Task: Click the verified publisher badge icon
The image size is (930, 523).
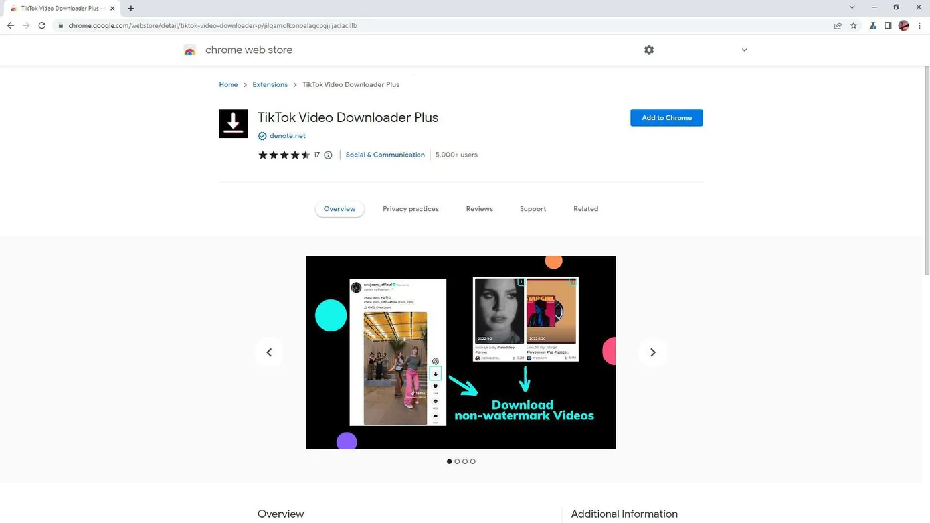Action: click(262, 136)
